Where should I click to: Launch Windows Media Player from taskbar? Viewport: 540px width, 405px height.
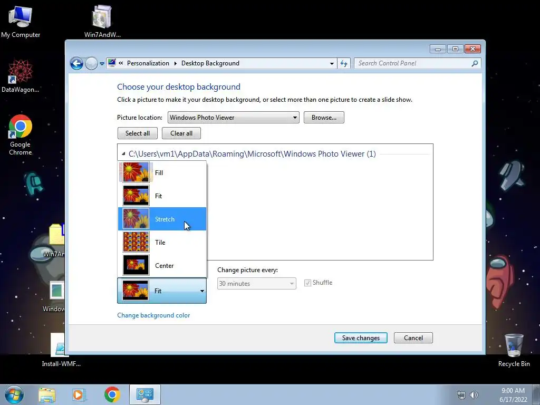tap(79, 395)
